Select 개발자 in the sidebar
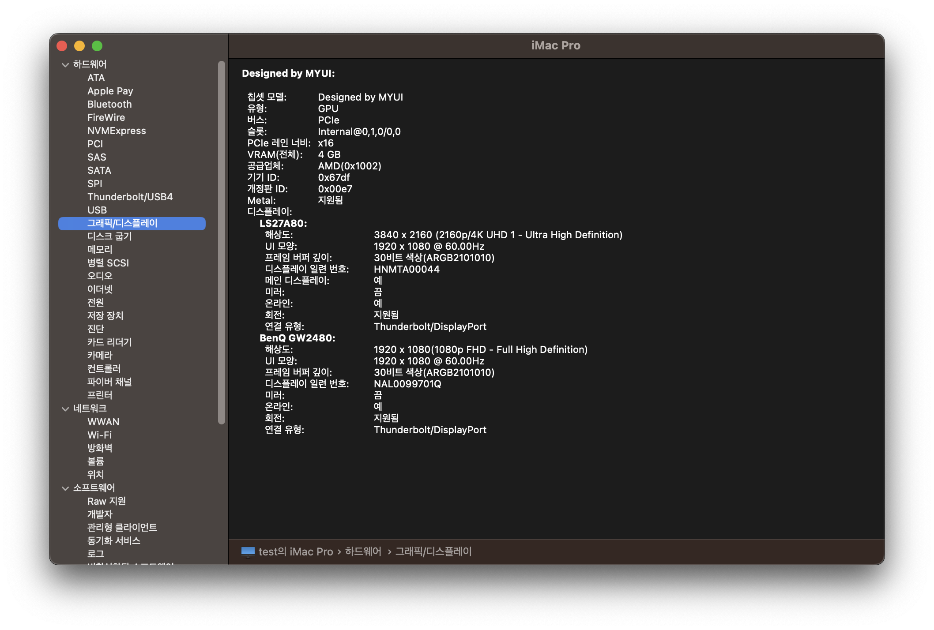The width and height of the screenshot is (934, 630). (100, 514)
